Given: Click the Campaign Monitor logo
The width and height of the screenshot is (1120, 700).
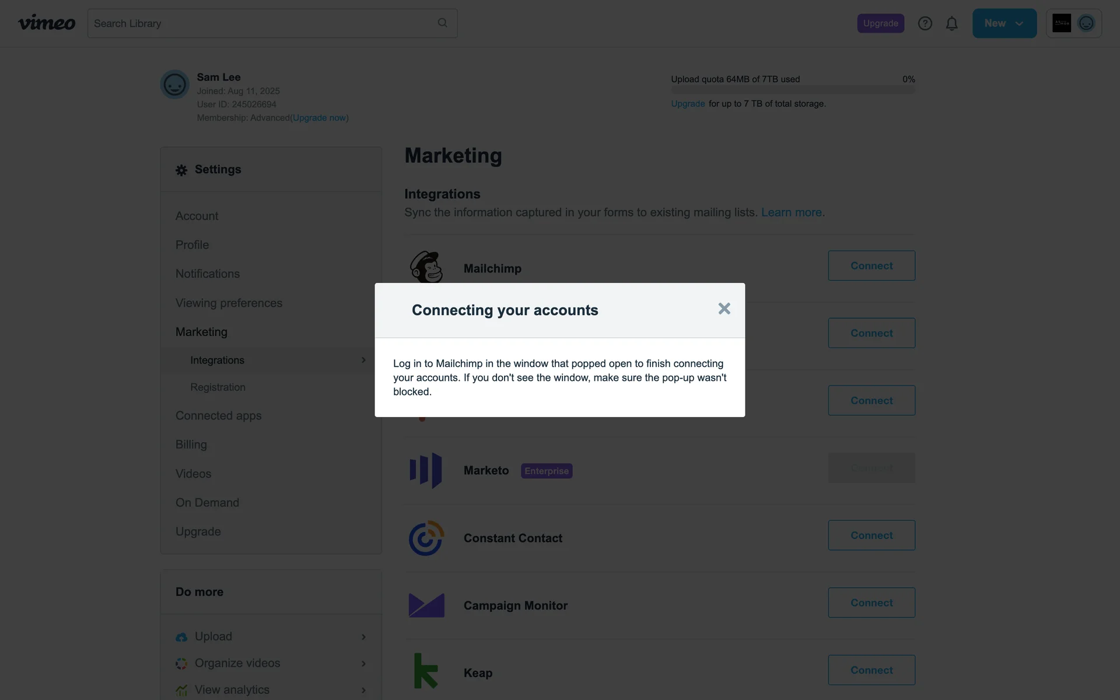Looking at the screenshot, I should coord(426,605).
